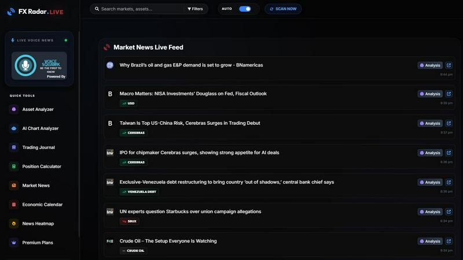Open external link for Starbucks union article
This screenshot has height=260, width=463.
coord(449,211)
